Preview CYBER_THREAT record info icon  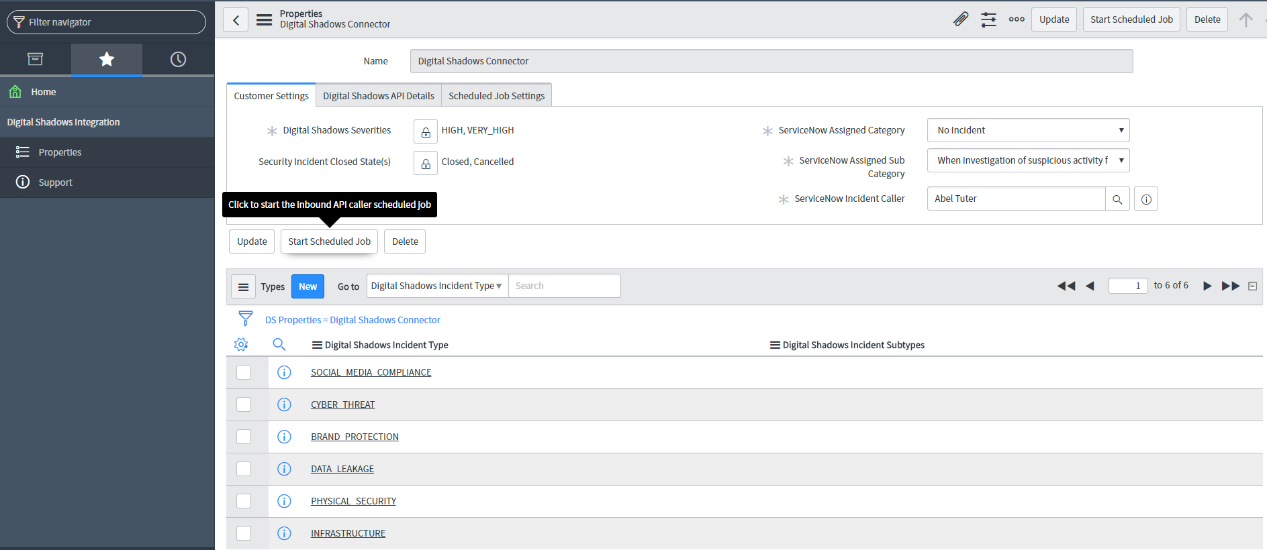coord(284,404)
